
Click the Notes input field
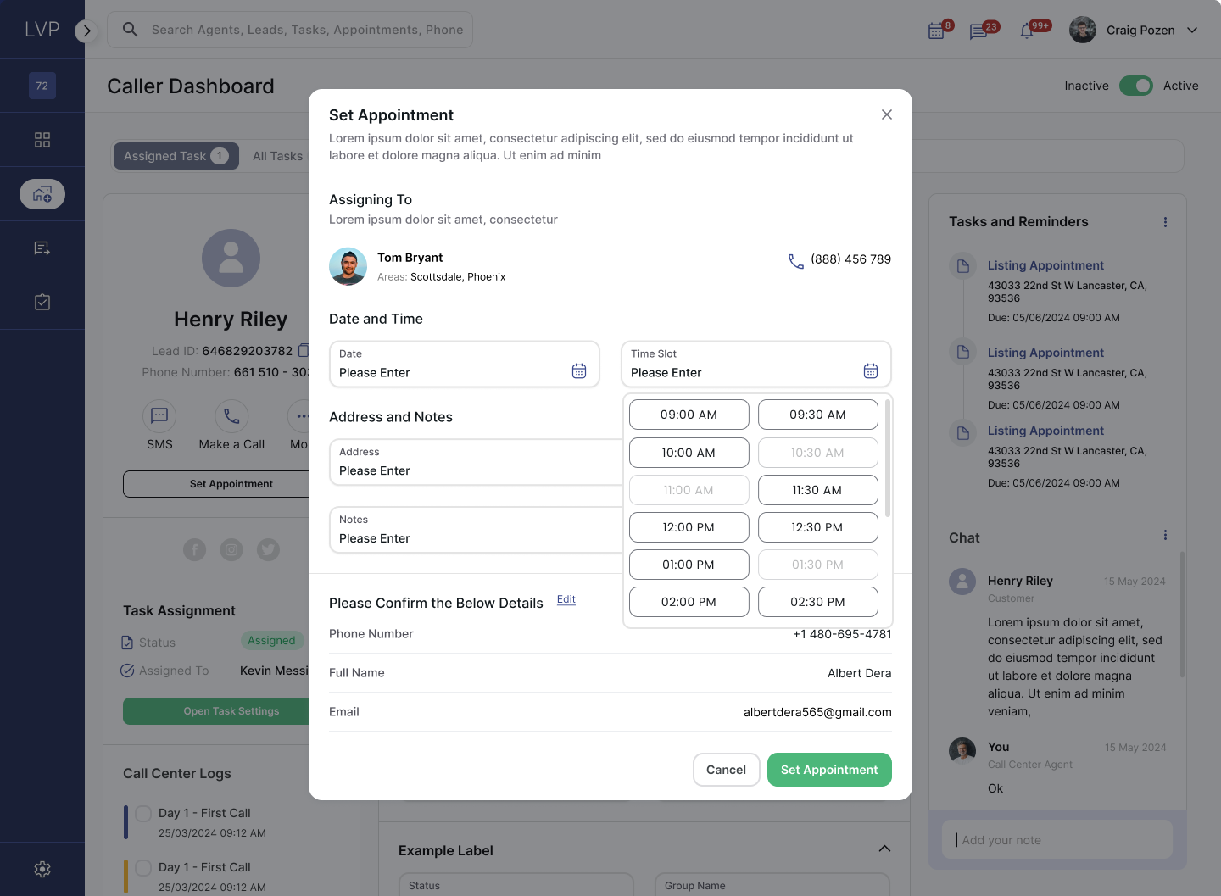pos(477,530)
